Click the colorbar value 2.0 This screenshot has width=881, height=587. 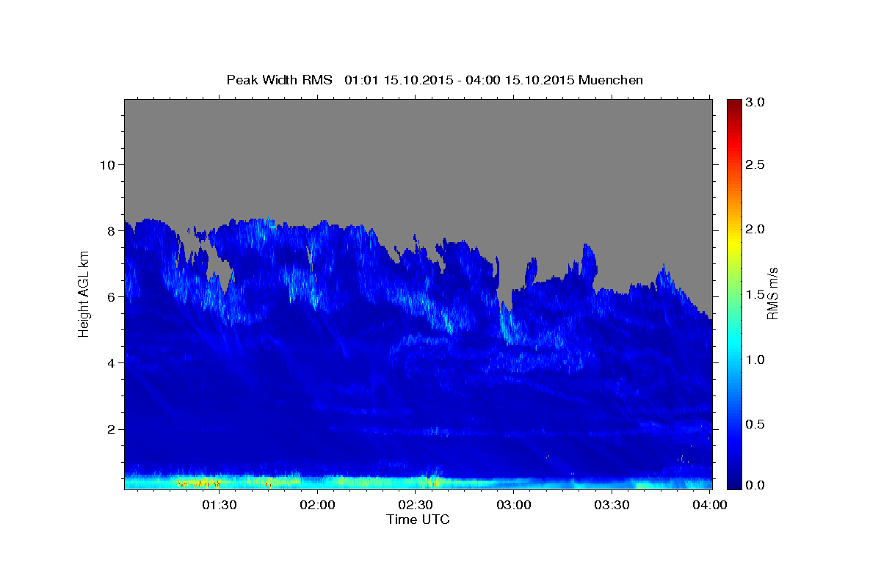(755, 229)
